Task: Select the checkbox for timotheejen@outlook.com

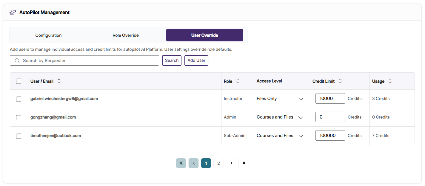Action: [19, 136]
